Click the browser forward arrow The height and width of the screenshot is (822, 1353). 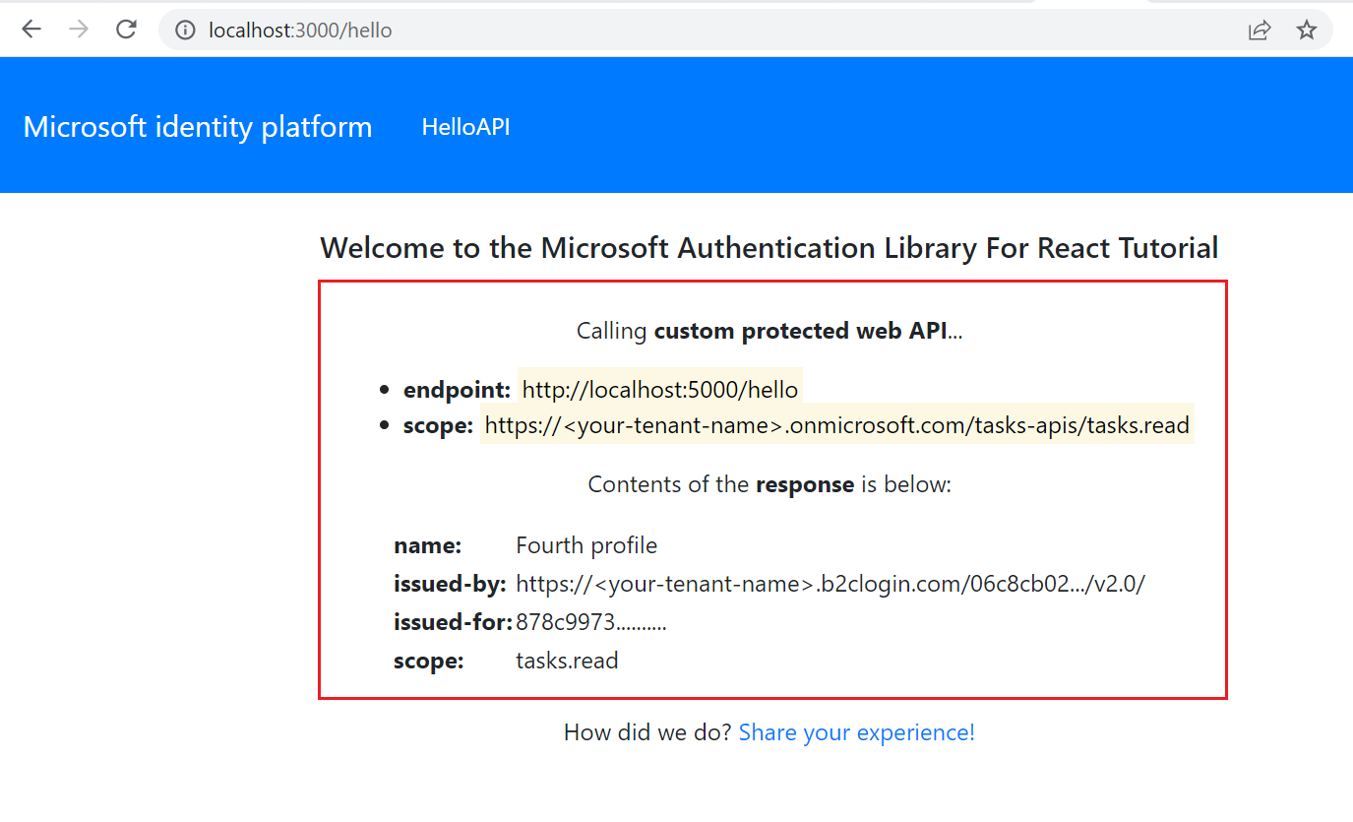79,30
